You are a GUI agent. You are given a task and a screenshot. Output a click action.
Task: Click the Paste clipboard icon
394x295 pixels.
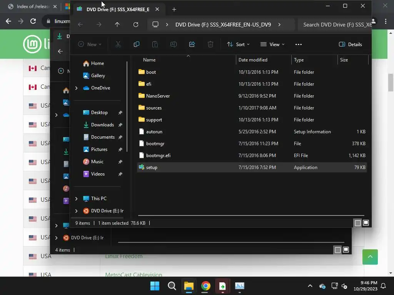[x=155, y=45]
